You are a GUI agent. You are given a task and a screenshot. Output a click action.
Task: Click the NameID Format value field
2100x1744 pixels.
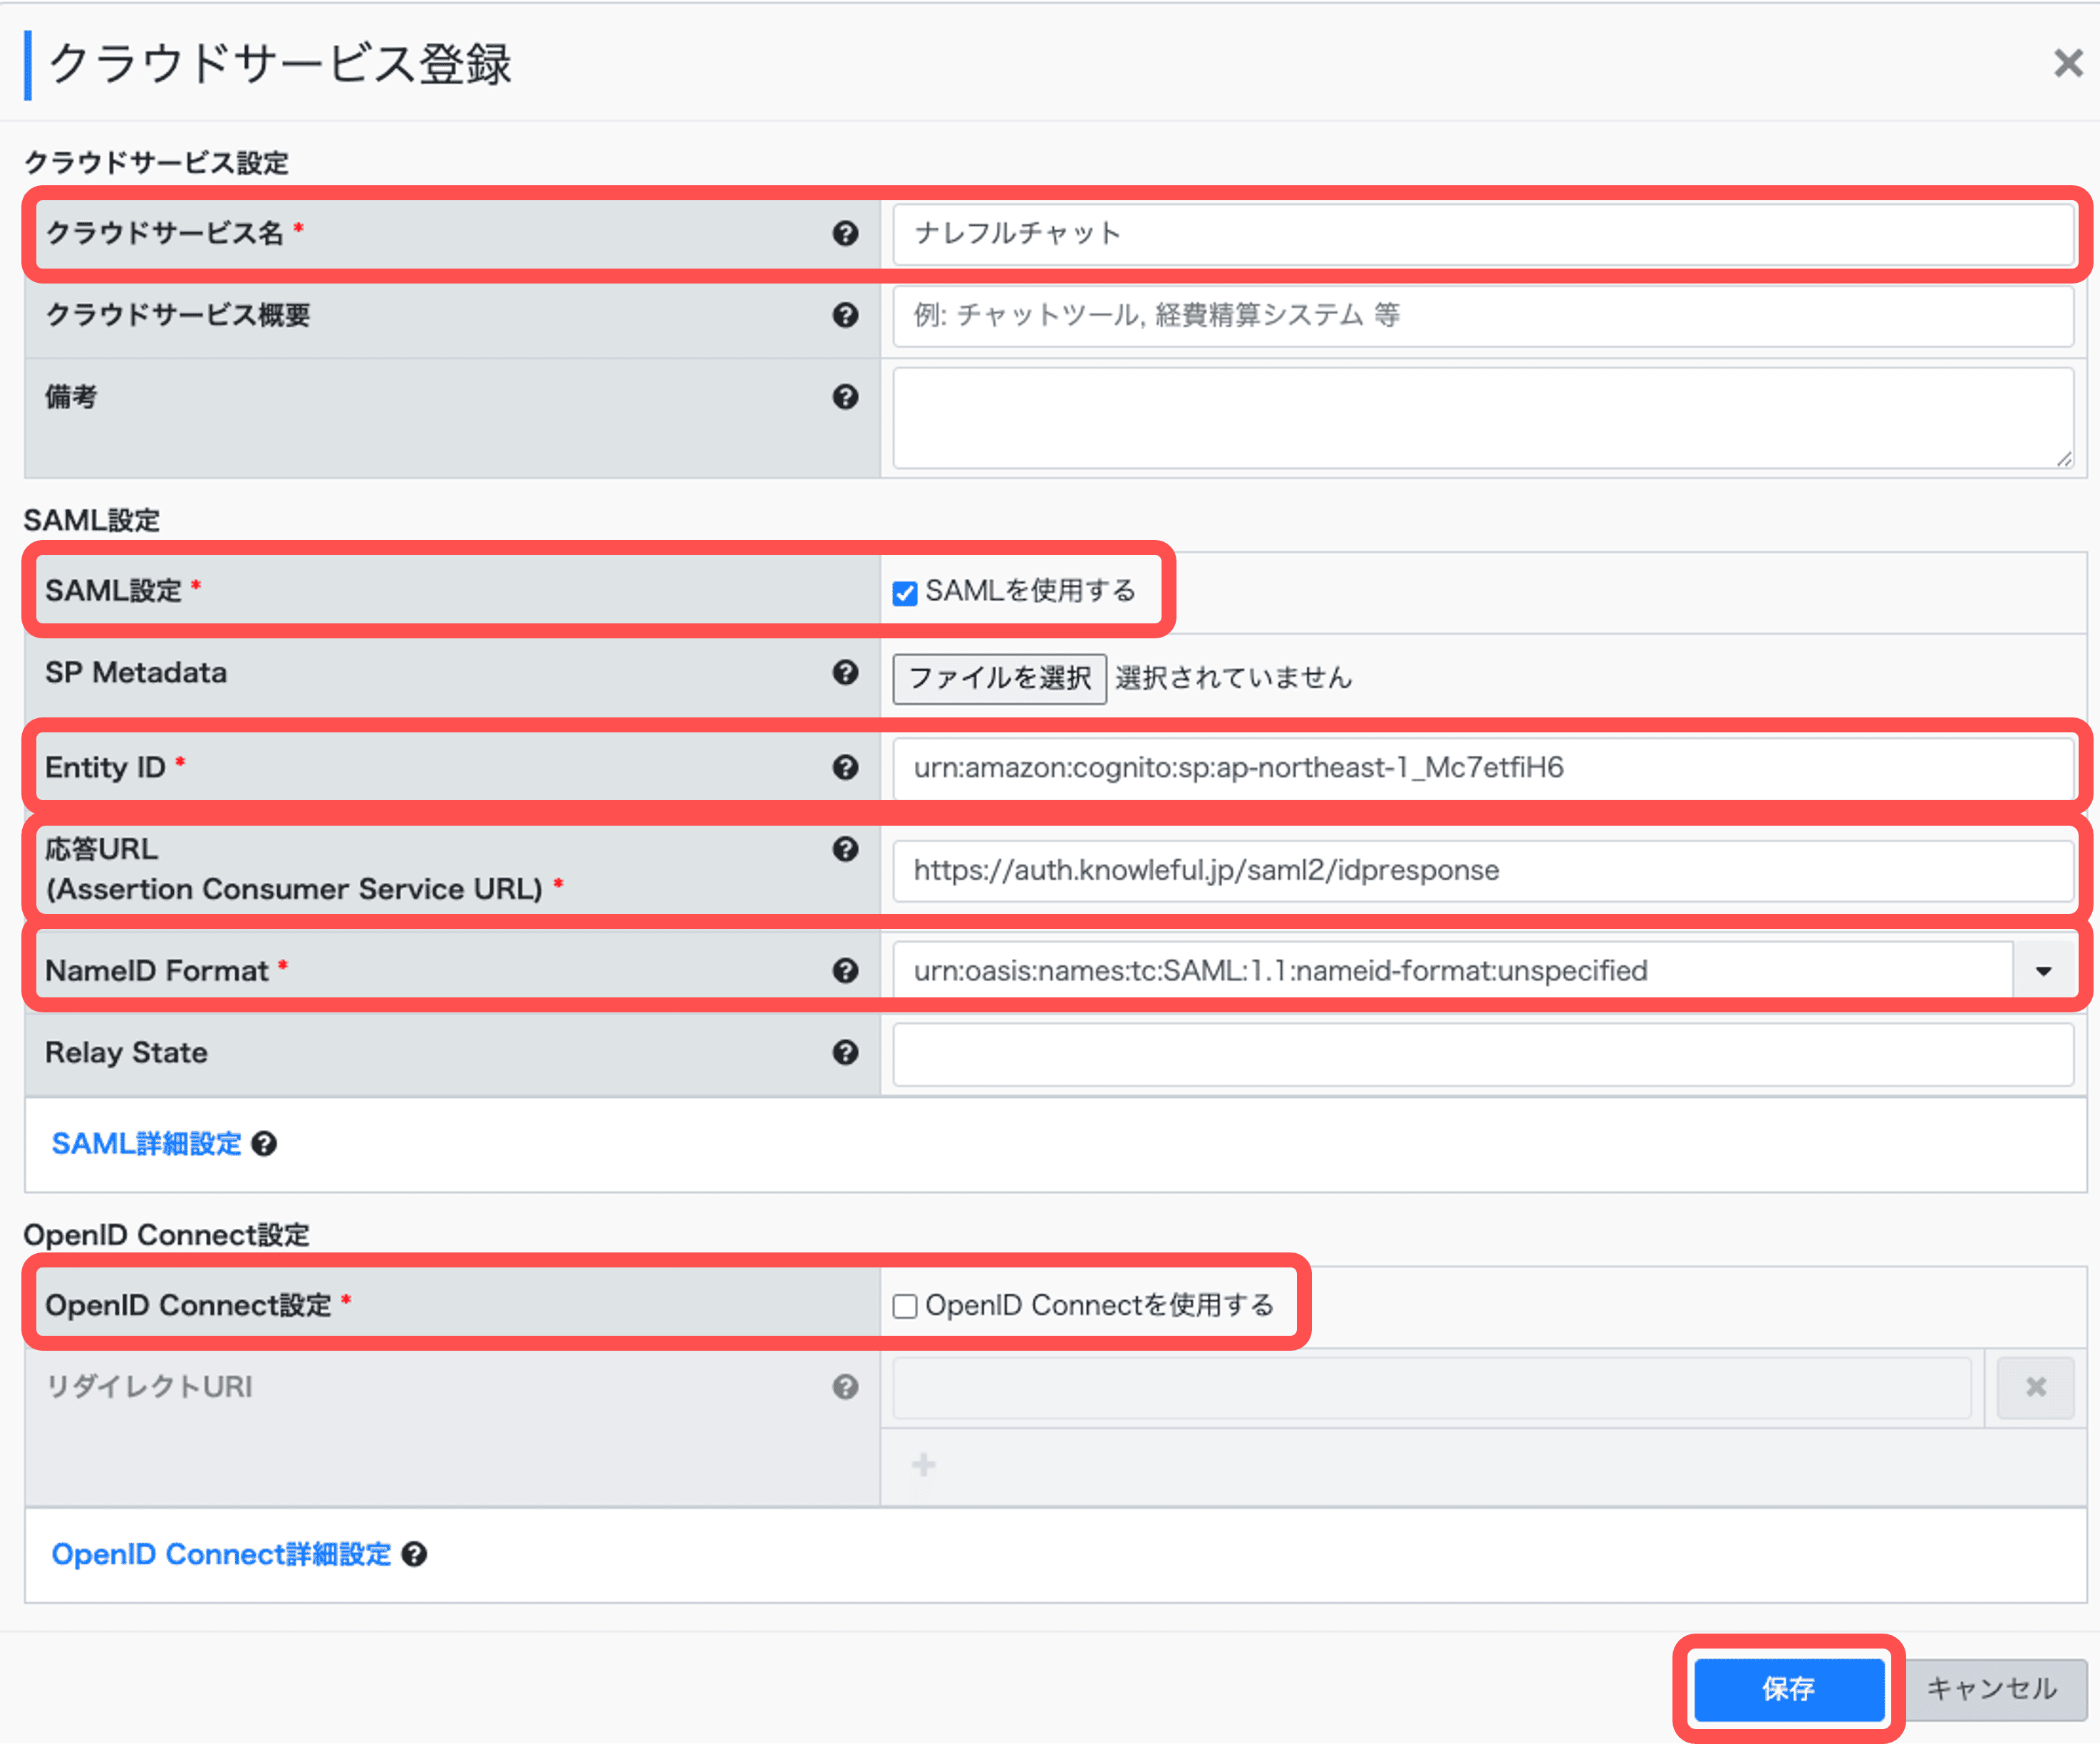click(x=1452, y=971)
